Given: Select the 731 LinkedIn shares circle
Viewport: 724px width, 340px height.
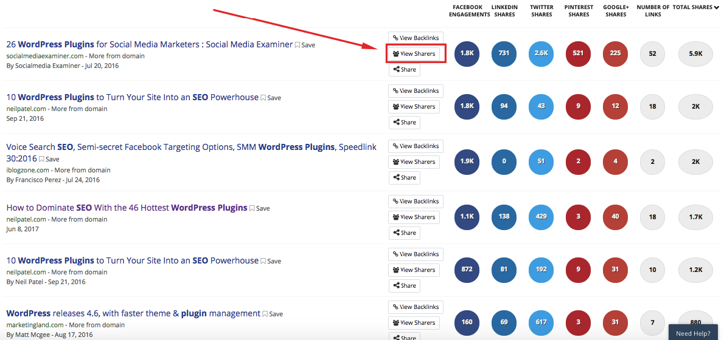Looking at the screenshot, I should pyautogui.click(x=504, y=53).
